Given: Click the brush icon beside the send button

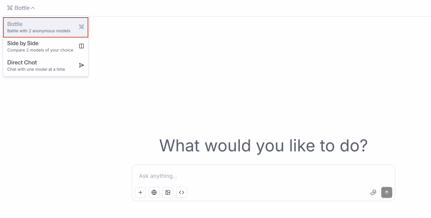Looking at the screenshot, I should click(x=373, y=192).
